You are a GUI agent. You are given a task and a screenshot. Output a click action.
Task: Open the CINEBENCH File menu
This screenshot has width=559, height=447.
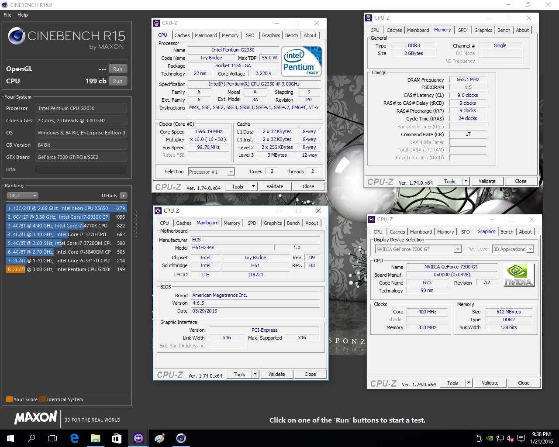(7, 15)
